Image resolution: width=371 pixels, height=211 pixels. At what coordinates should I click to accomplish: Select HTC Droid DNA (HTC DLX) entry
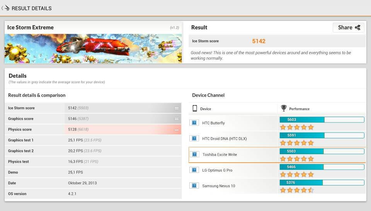(x=224, y=139)
